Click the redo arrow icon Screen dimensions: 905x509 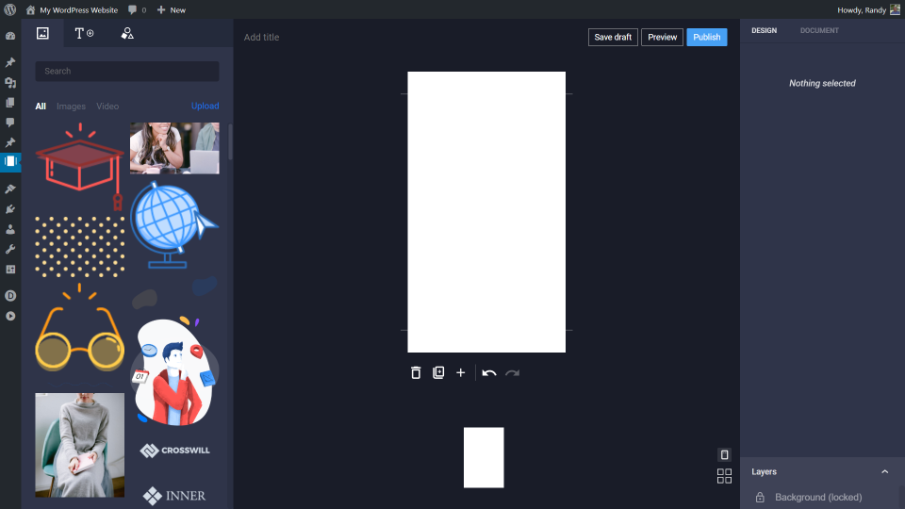[513, 373]
